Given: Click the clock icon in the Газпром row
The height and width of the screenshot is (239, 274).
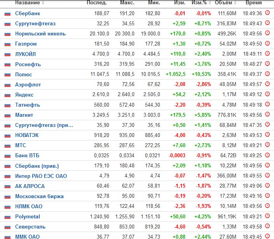Looking at the screenshot, I should click(267, 43).
